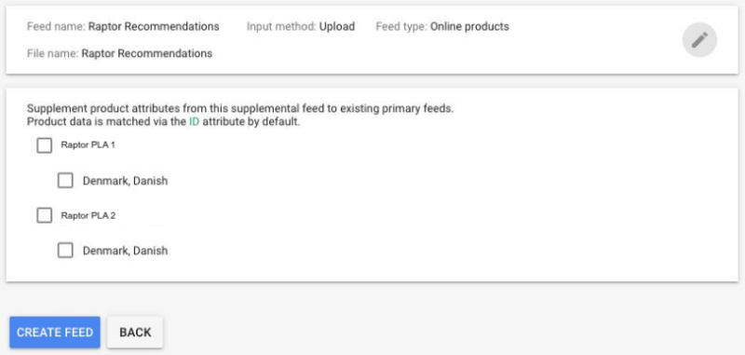Click the CREATE FEED button
Image resolution: width=745 pixels, height=355 pixels.
click(x=55, y=333)
